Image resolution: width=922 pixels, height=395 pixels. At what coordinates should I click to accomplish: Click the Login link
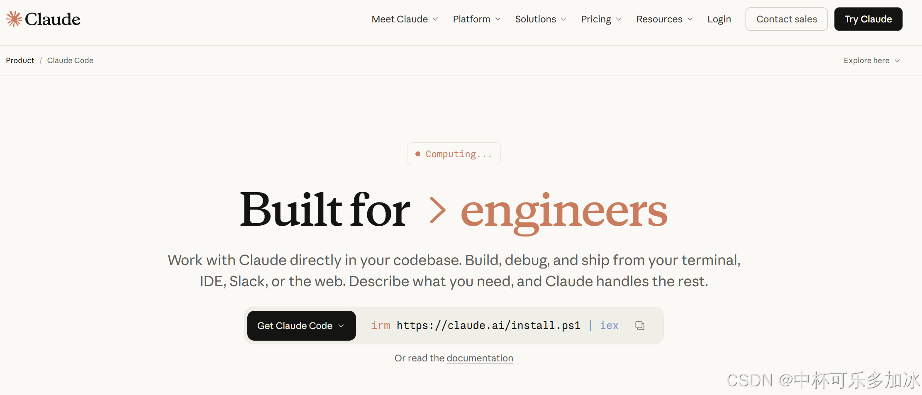[x=719, y=19]
